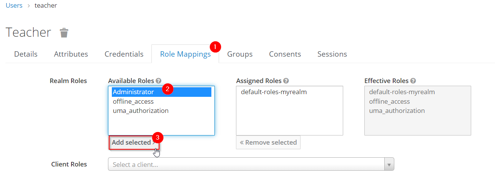This screenshot has height=186, width=495.
Task: Click the Select a client field
Action: 246,165
